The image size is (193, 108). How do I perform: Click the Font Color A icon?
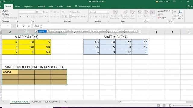coord(45,16)
